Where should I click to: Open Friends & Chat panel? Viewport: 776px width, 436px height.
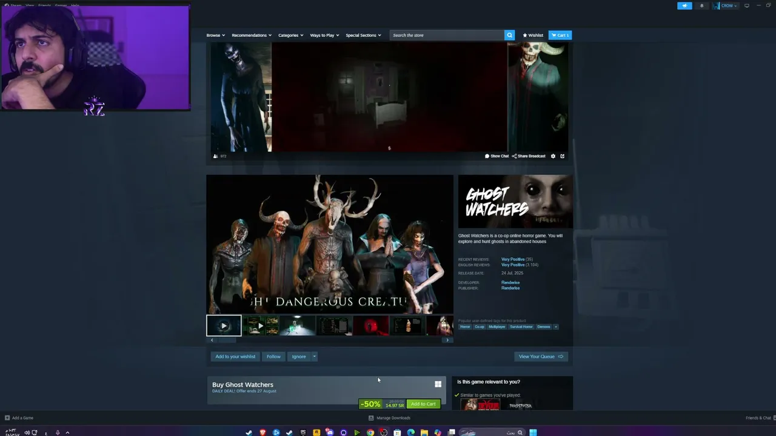pos(758,418)
